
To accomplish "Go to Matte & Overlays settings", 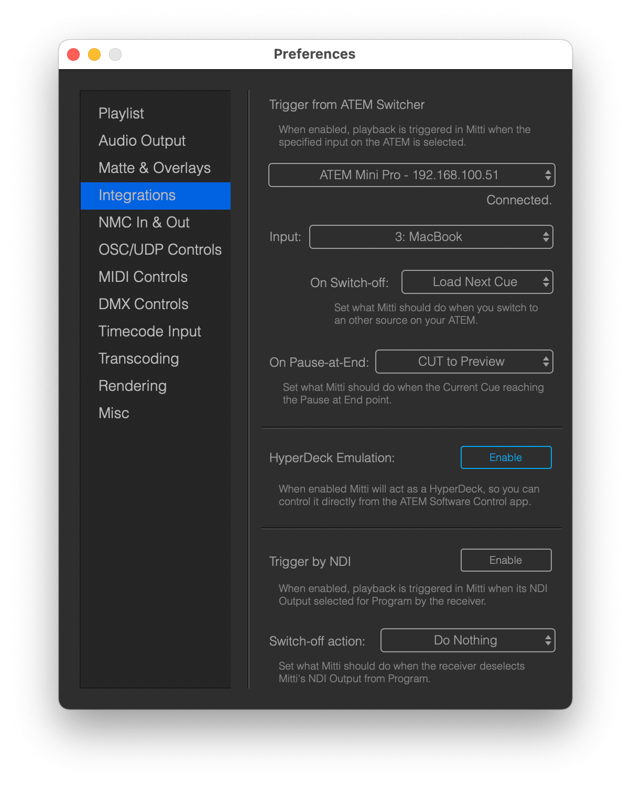I will point(155,168).
